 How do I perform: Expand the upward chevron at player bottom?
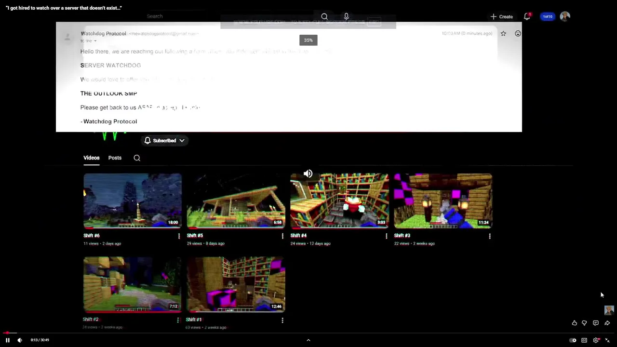pyautogui.click(x=308, y=340)
